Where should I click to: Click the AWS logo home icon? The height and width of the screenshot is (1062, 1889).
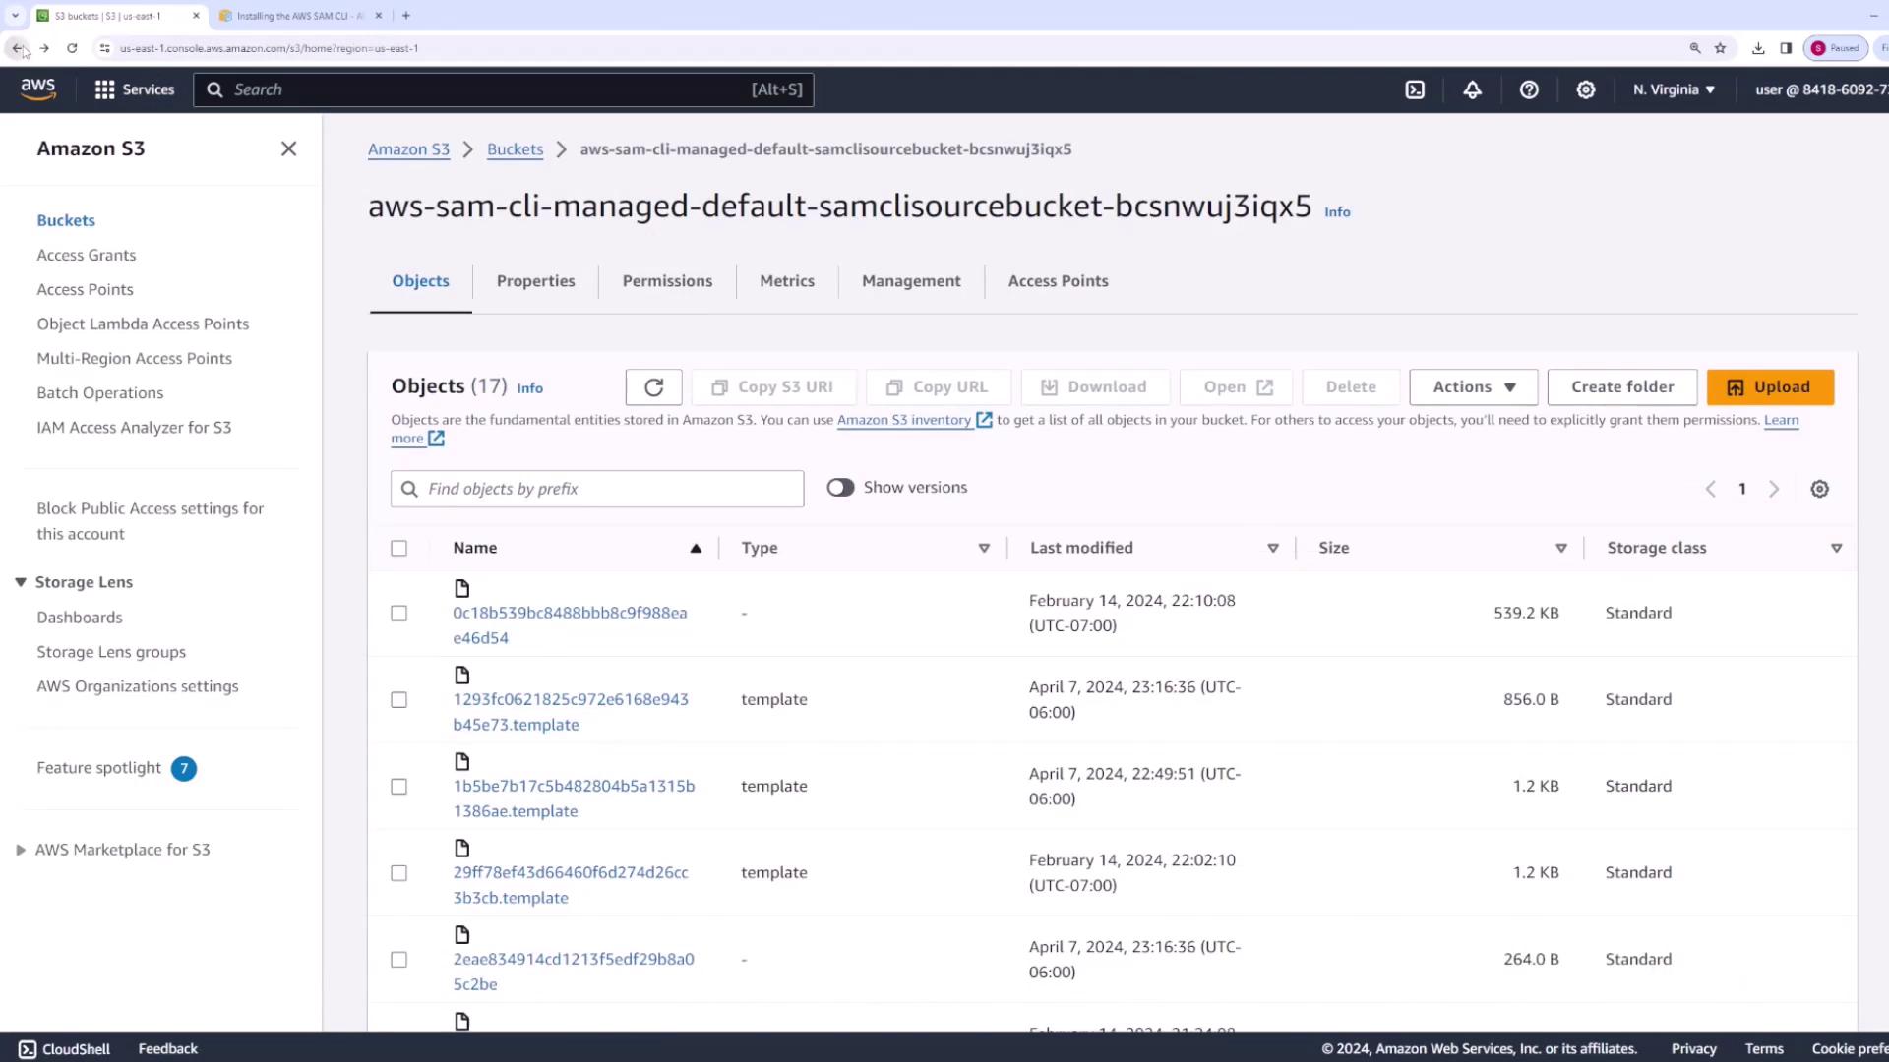(38, 88)
